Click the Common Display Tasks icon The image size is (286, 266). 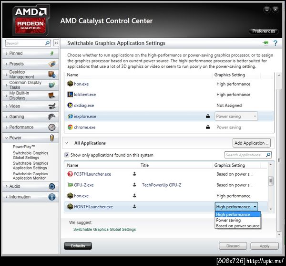[x=52, y=85]
